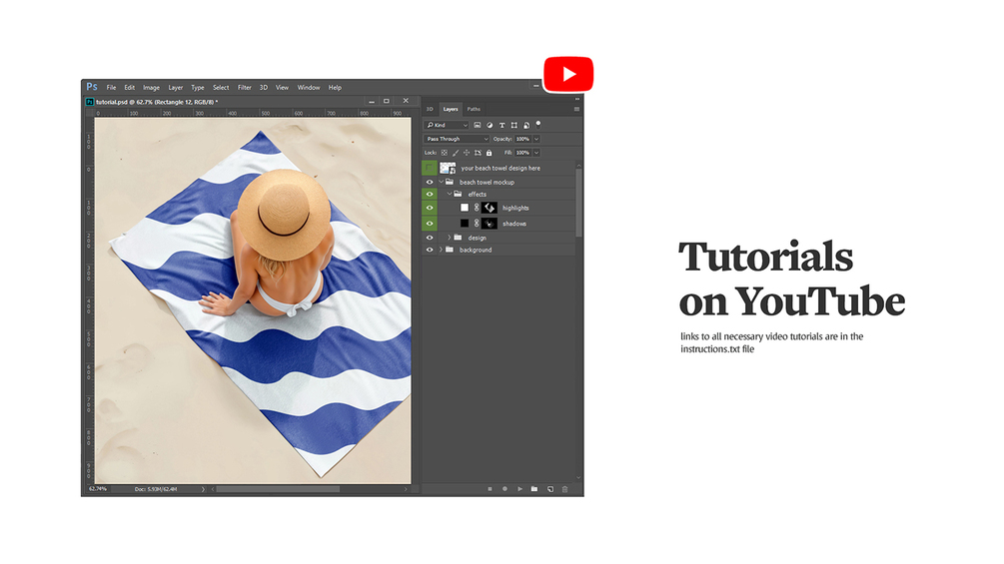Select the type layer filter icon

coord(502,126)
